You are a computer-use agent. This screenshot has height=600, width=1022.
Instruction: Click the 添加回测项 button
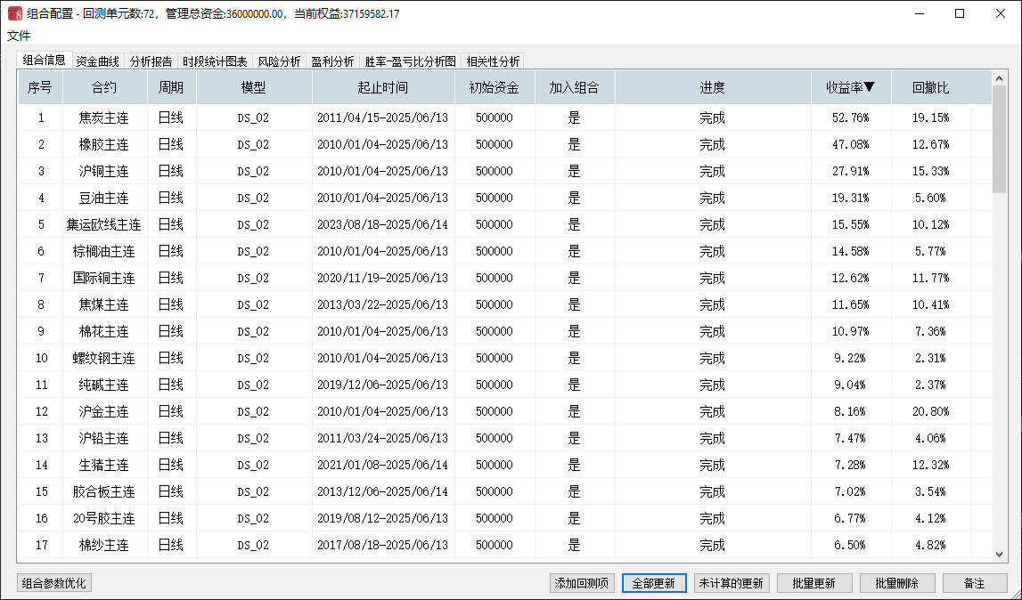(582, 583)
